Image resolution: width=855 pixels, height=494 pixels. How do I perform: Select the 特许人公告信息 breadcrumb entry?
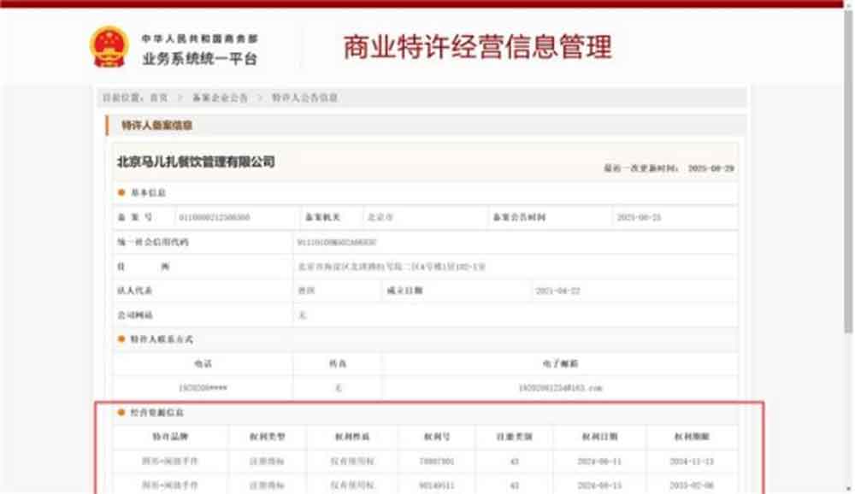point(306,96)
